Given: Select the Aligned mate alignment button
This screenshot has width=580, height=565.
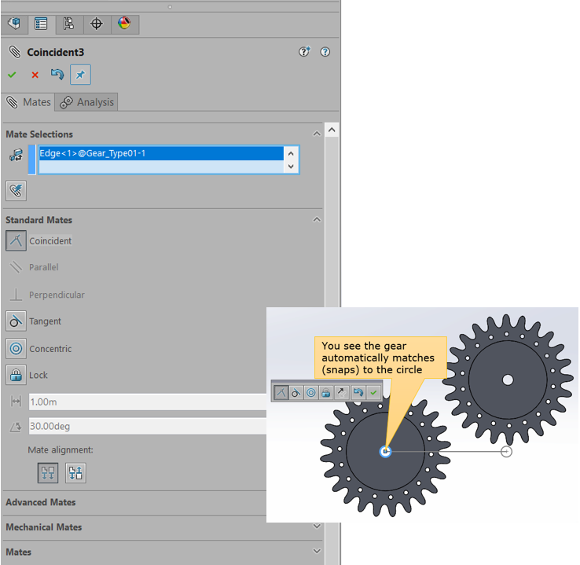Looking at the screenshot, I should [48, 473].
